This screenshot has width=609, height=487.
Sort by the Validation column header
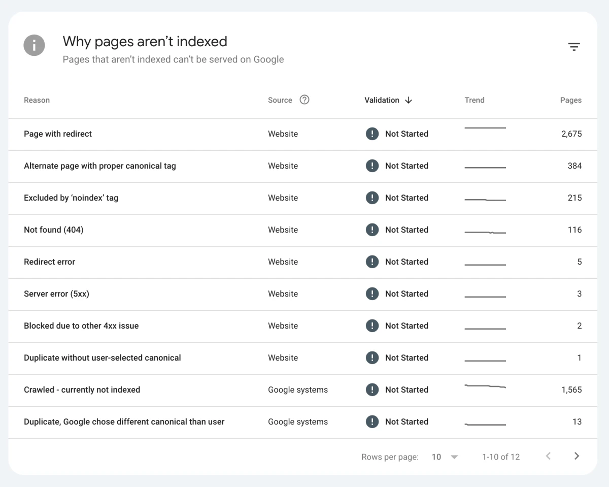click(382, 100)
